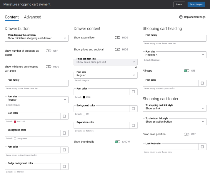Toggle Show number of products as badge
The width and height of the screenshot is (210, 176).
tap(49, 51)
